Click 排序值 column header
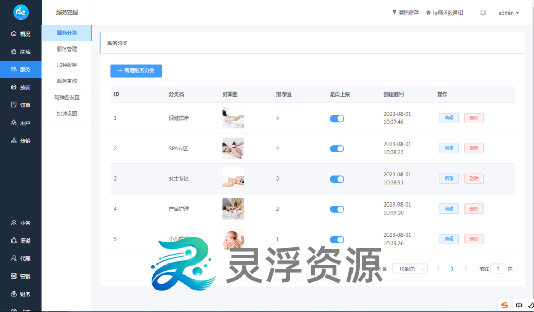534x312 pixels. tap(284, 94)
